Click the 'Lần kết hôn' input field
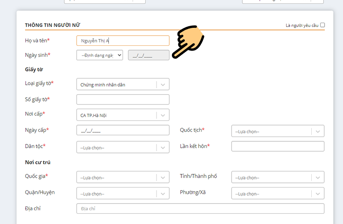 coord(278,146)
